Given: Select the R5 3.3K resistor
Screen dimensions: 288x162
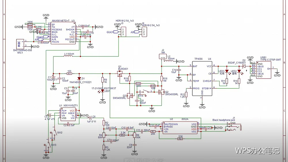Looking at the screenshot, I should coord(122,135).
